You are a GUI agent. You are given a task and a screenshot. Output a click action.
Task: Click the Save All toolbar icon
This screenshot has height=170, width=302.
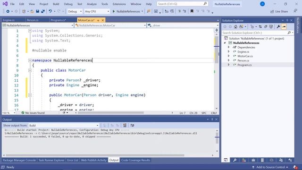coord(43,11)
